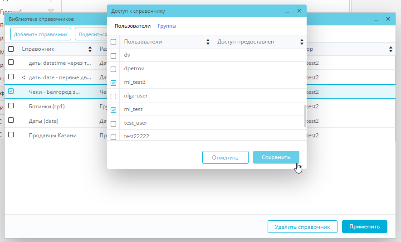Check the Ботинки (гр1) row checkbox

pyautogui.click(x=11, y=106)
